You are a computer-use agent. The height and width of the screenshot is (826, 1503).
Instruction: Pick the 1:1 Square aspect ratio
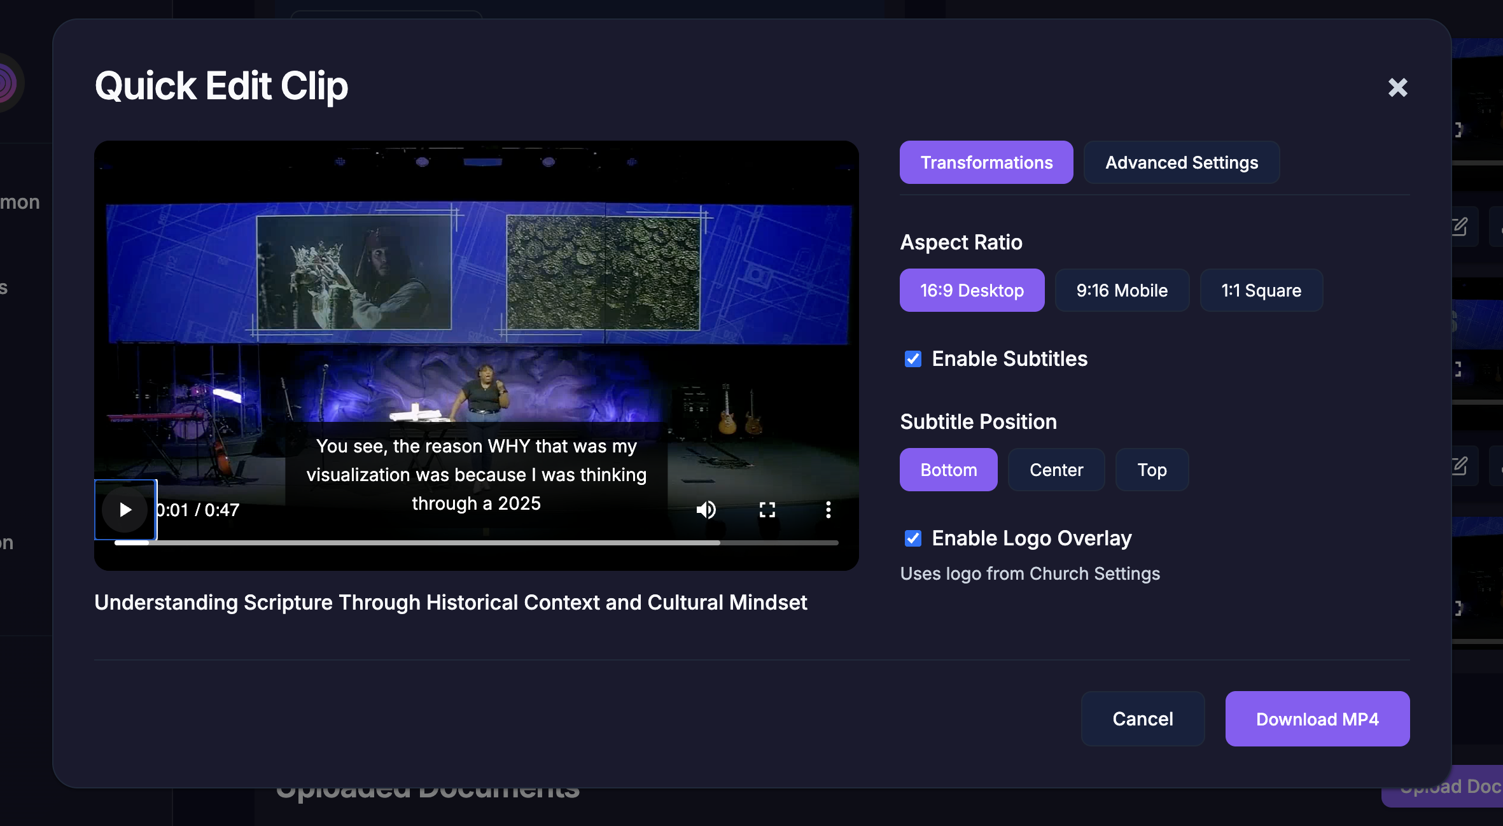pos(1261,290)
